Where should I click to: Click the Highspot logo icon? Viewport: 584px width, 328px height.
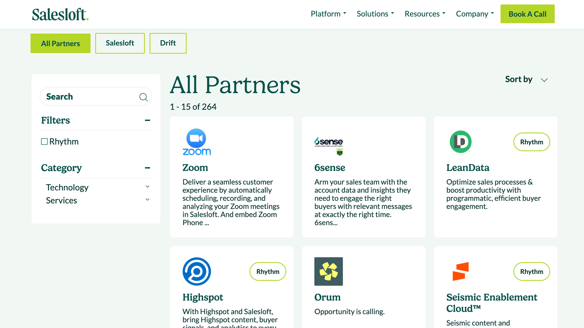[x=197, y=271]
